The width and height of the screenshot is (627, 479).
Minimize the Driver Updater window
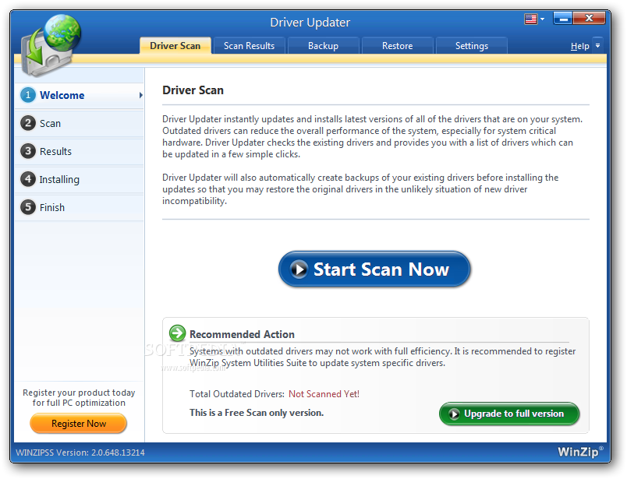pos(563,18)
